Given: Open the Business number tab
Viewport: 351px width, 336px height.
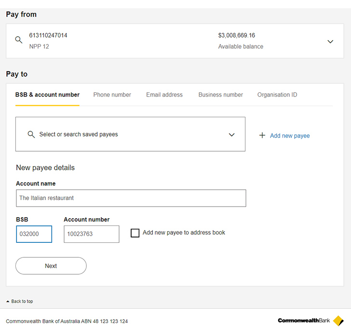Looking at the screenshot, I should pyautogui.click(x=220, y=95).
